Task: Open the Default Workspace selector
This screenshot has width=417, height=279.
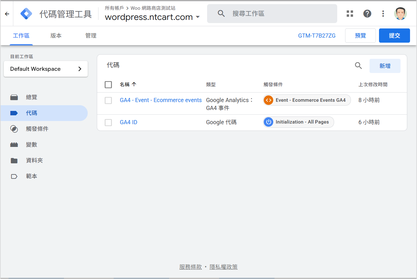Action: click(46, 69)
